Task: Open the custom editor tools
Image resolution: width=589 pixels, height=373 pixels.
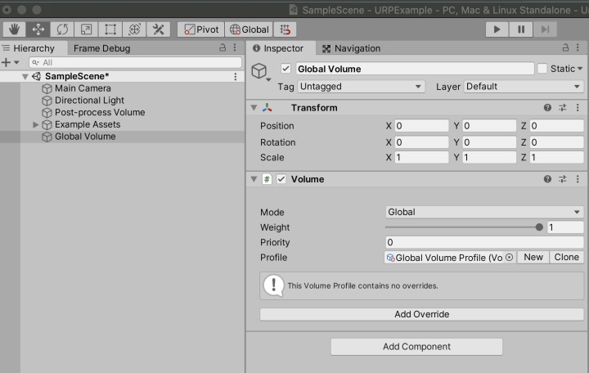Action: click(158, 29)
